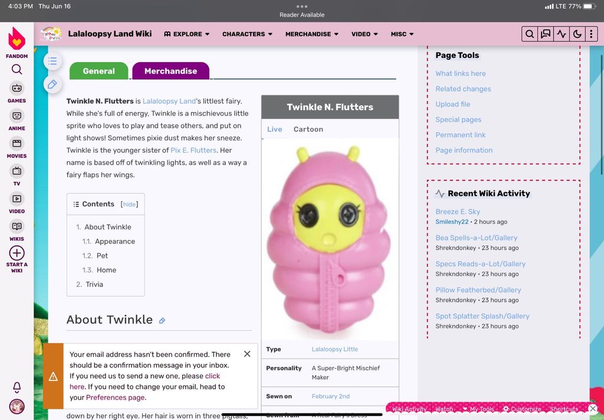This screenshot has height=420, width=604.
Task: Click the Twinkle N. Flutters toy image
Action: [330, 239]
